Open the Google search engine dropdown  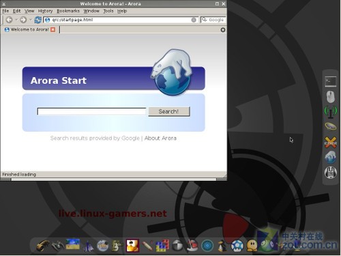205,20
